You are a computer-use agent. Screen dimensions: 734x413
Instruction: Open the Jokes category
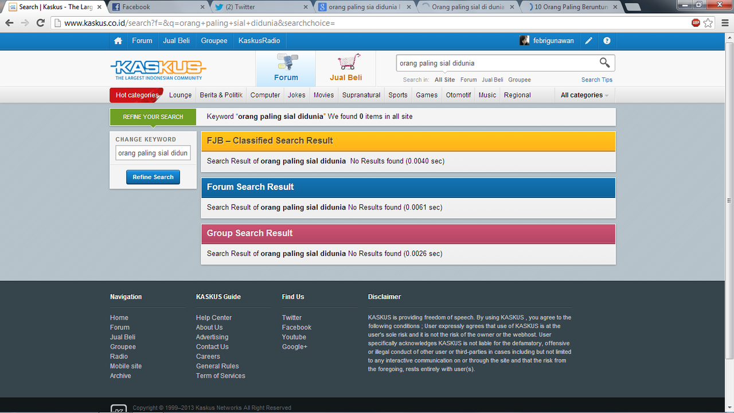[296, 95]
